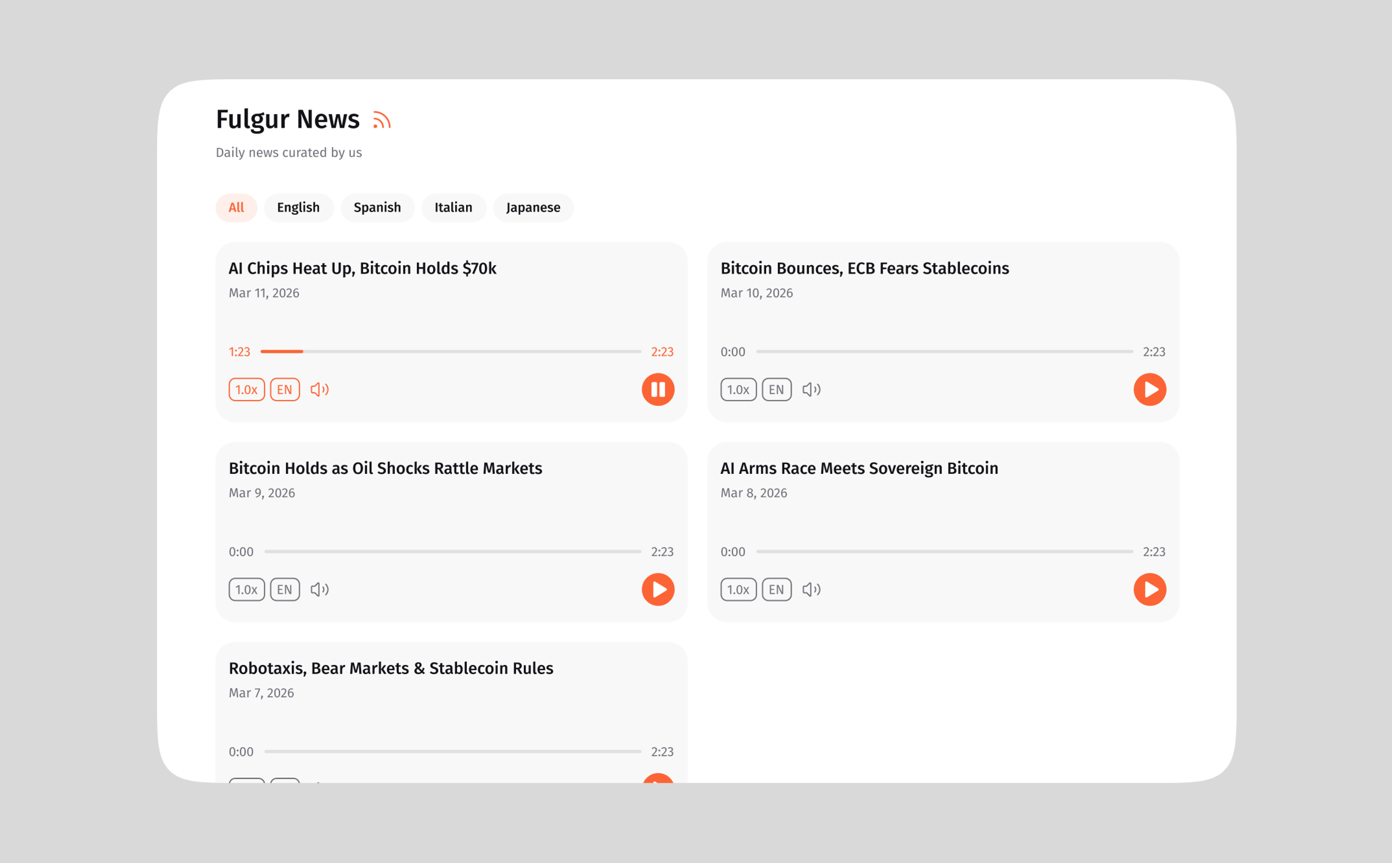Play the AI Arms Race Meets Sovereign Bitcoin episode
Image resolution: width=1392 pixels, height=863 pixels.
coord(1149,589)
